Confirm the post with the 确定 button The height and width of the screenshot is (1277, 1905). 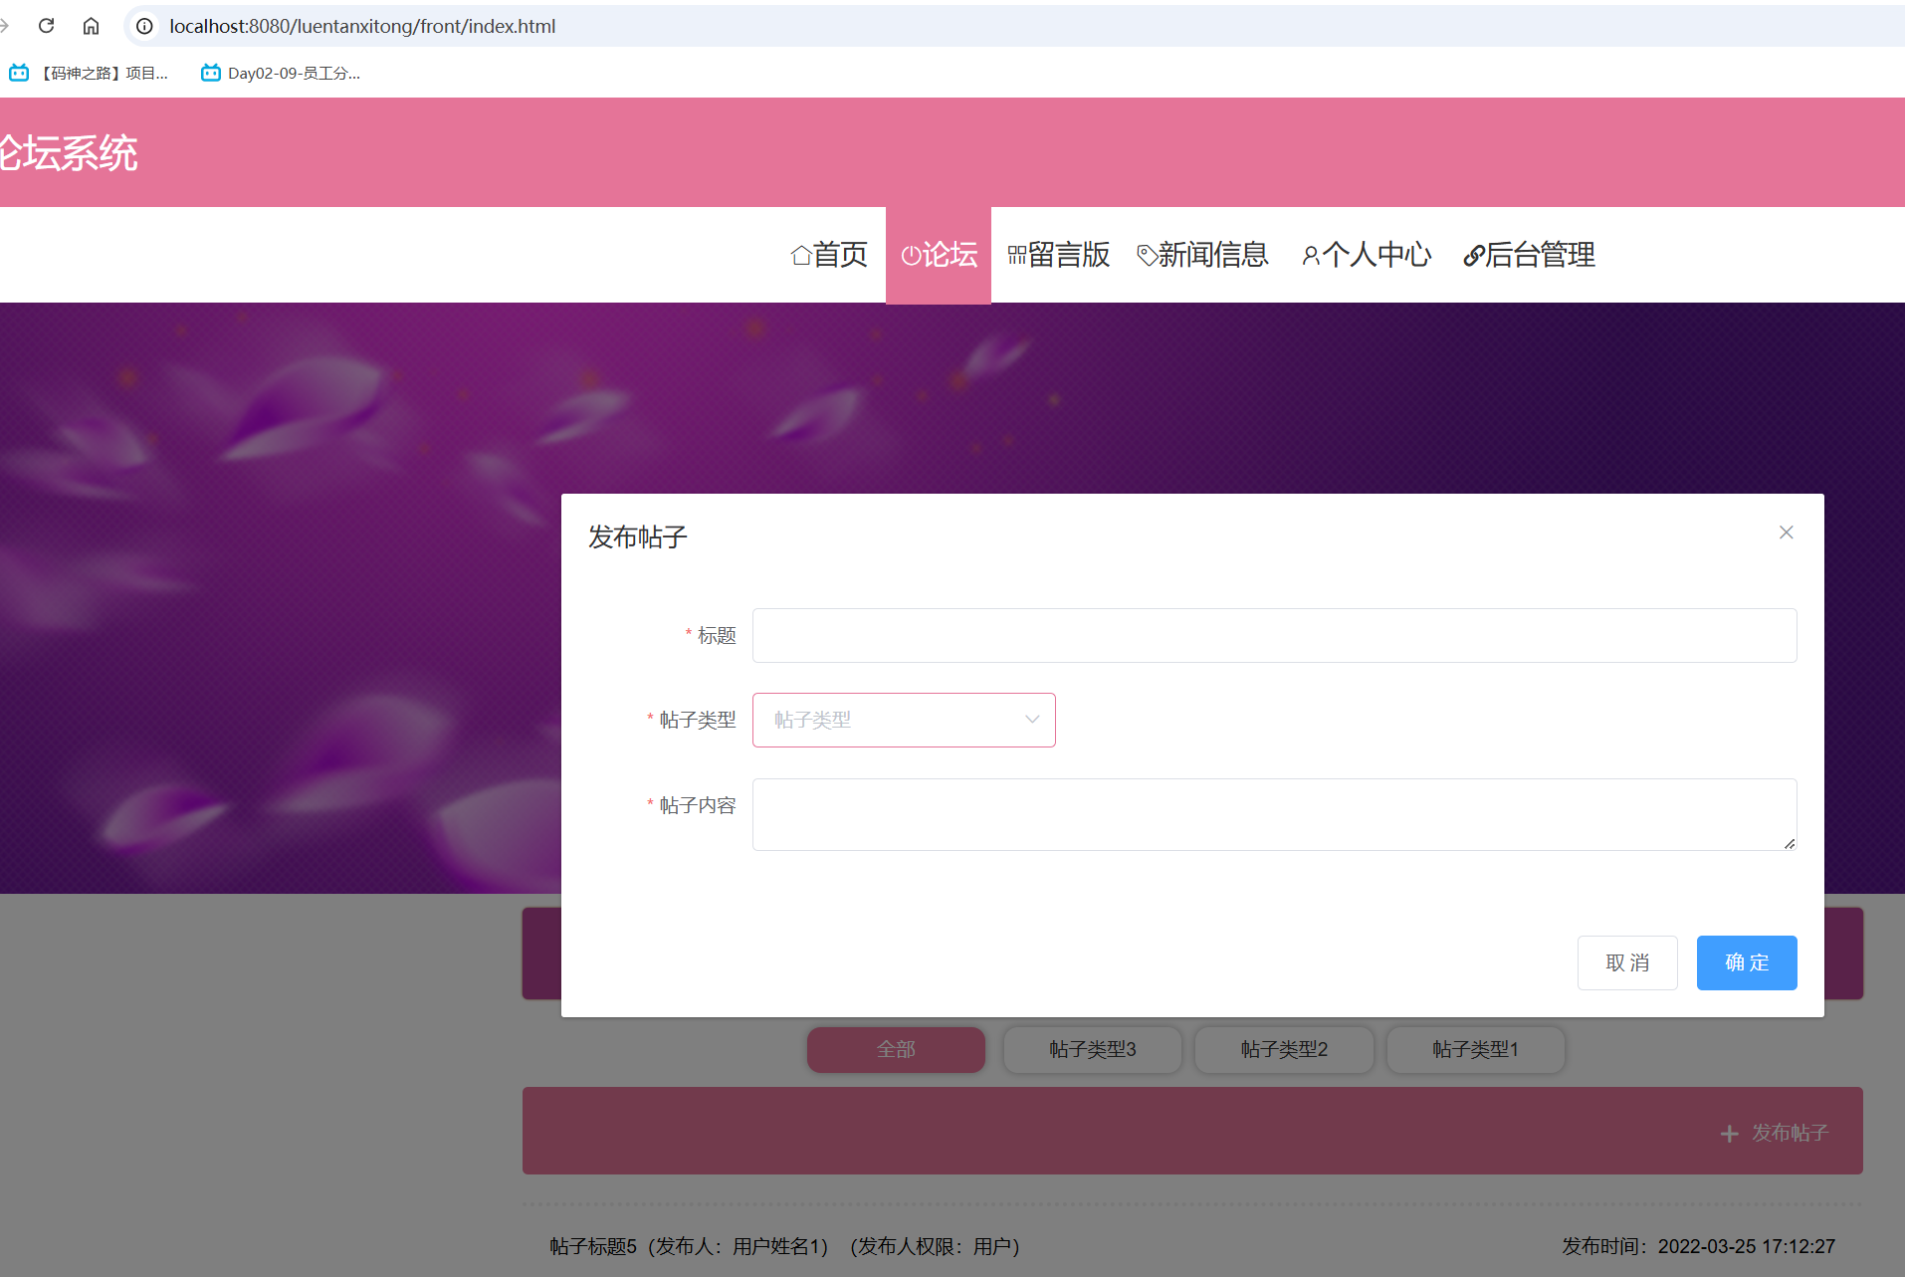(1747, 962)
